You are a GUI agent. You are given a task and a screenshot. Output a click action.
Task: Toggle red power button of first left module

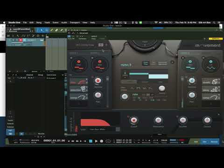pyautogui.click(x=79, y=62)
